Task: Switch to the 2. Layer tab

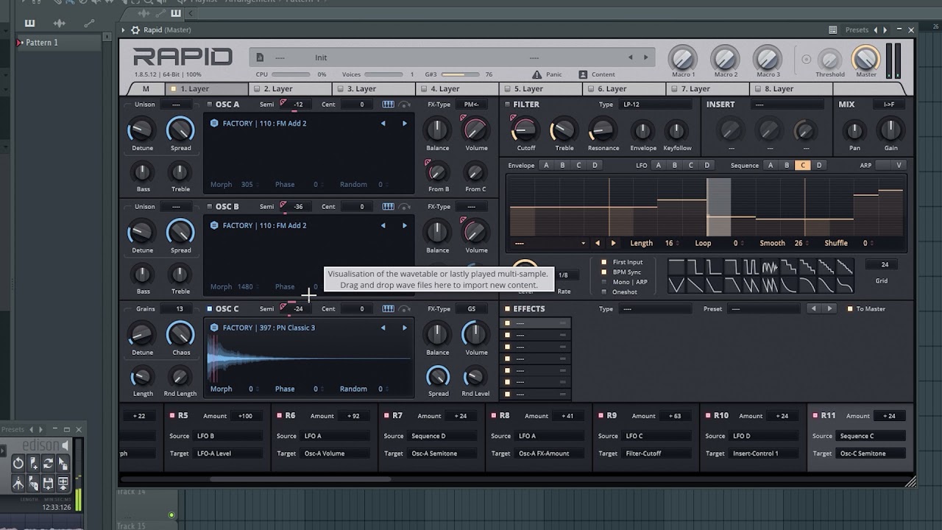Action: tap(290, 89)
